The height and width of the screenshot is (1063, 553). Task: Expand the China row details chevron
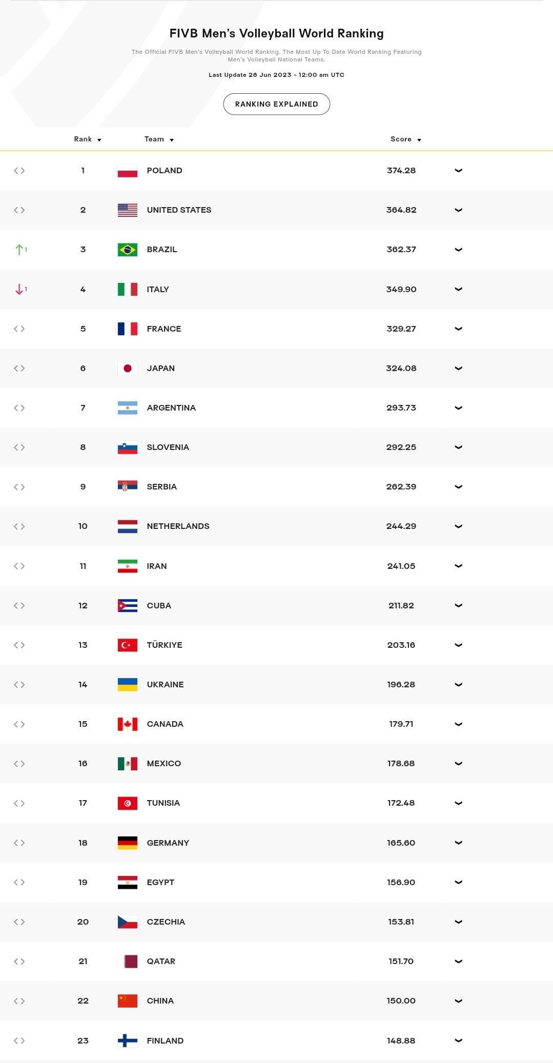[459, 1001]
